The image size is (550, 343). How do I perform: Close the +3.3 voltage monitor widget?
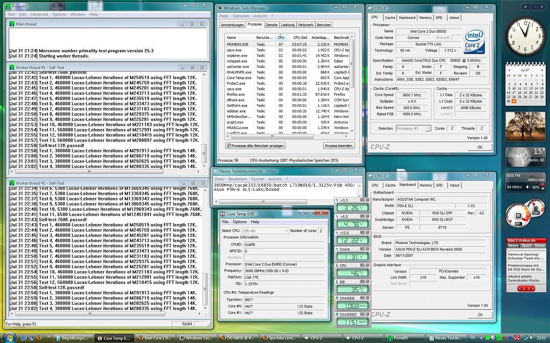pyautogui.click(x=367, y=200)
